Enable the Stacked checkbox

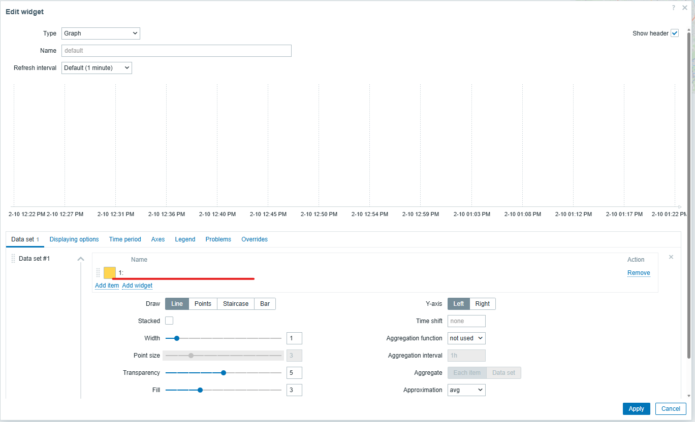tap(169, 321)
